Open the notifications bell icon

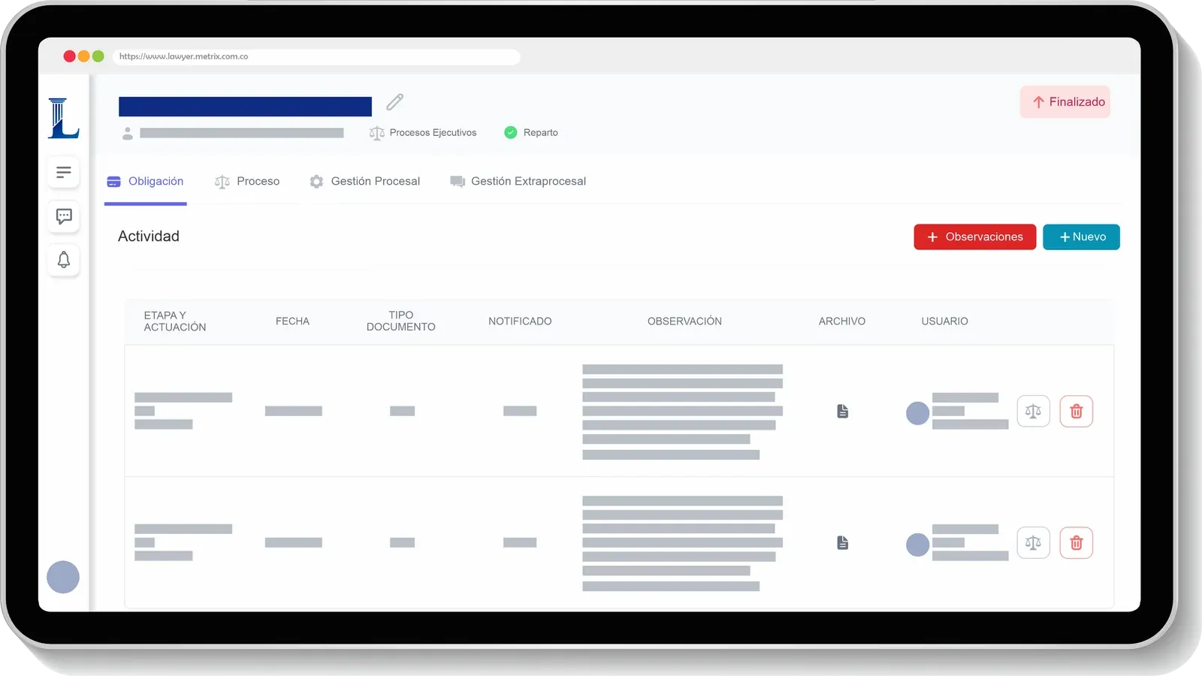point(64,260)
